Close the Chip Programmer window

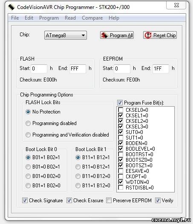(176, 5)
